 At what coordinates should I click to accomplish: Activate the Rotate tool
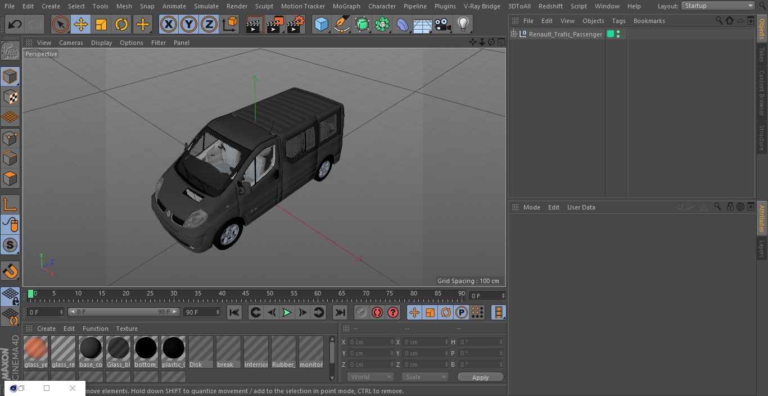tap(121, 24)
